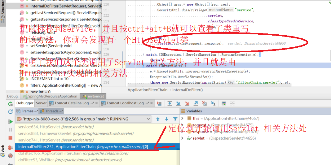Screen dimensions: 331x165
Task: Select the mytomcat debug session tab
Action: point(93,96)
